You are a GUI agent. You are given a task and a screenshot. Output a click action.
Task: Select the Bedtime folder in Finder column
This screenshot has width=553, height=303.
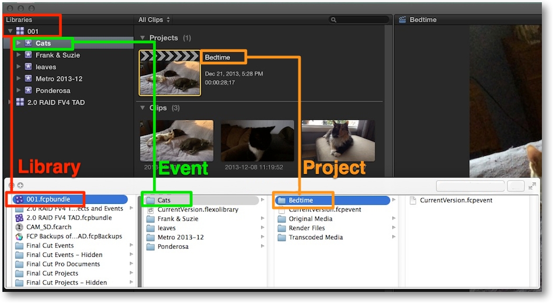[x=333, y=200]
